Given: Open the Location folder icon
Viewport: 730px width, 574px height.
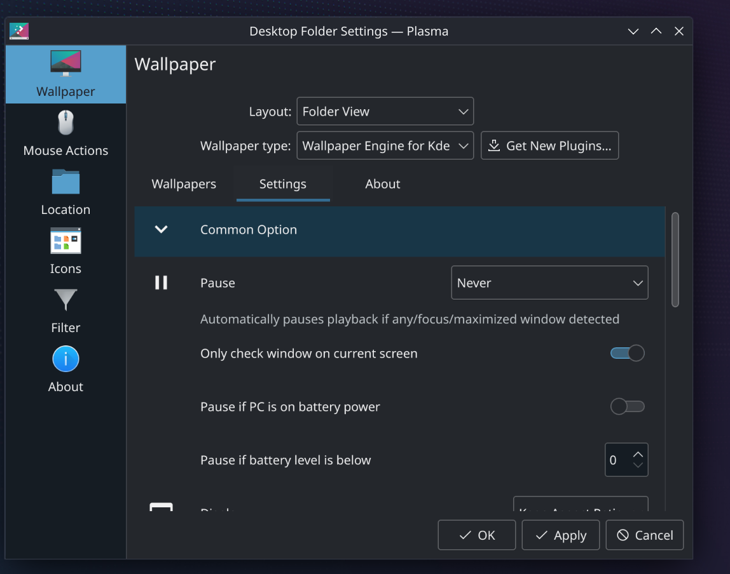Looking at the screenshot, I should coord(65,182).
